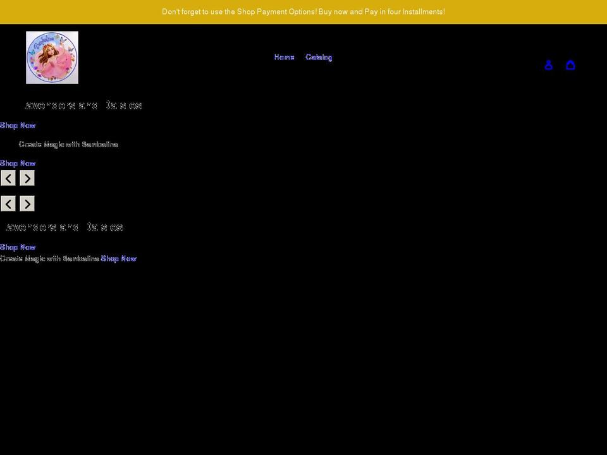Click the Create Magic with Sambalina text
Viewport: 607px width, 455px height.
pos(68,144)
